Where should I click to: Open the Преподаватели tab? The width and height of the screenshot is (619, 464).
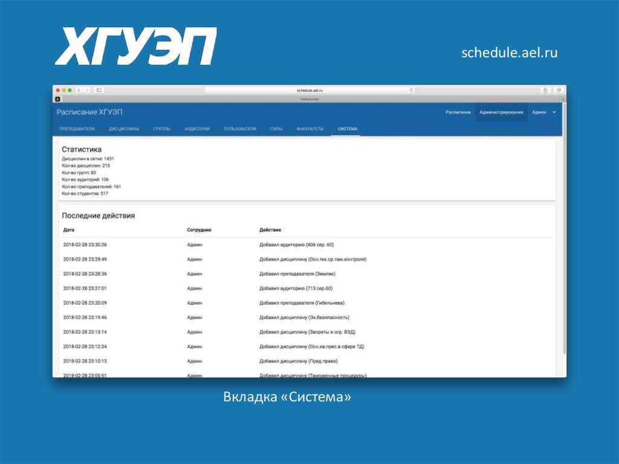click(x=77, y=129)
